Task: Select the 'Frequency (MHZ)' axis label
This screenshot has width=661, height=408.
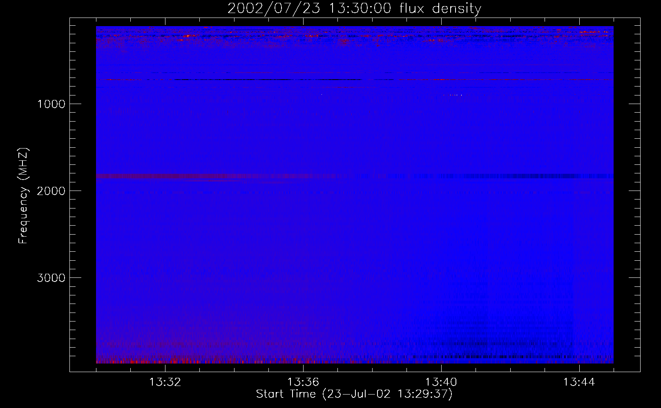Action: (24, 196)
